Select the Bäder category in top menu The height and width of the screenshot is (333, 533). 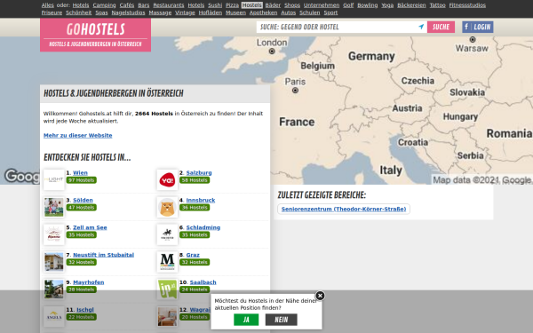pos(273,5)
